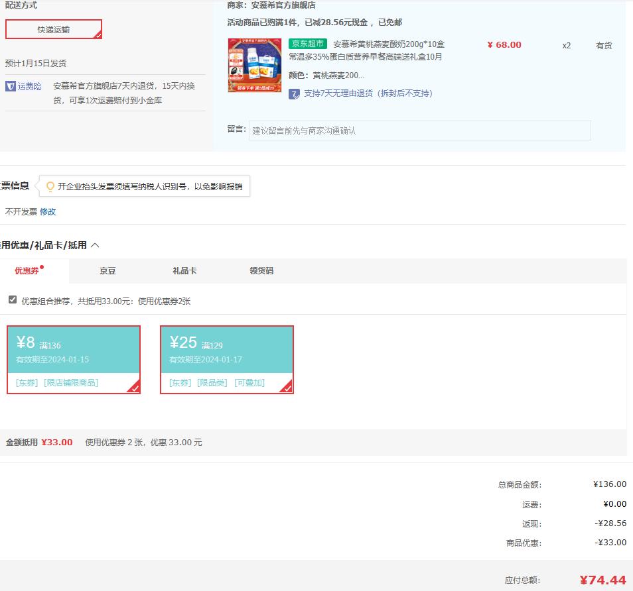Open the 运费险 link

[x=29, y=86]
